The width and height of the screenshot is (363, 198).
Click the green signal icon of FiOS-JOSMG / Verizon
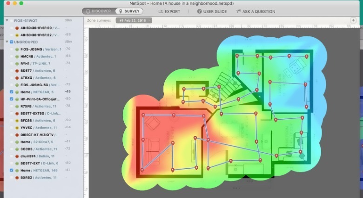pos(17,49)
